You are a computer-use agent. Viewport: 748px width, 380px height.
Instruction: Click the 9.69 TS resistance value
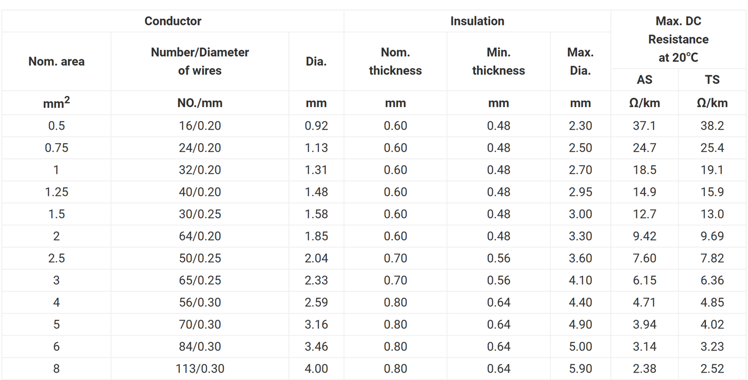click(x=712, y=236)
